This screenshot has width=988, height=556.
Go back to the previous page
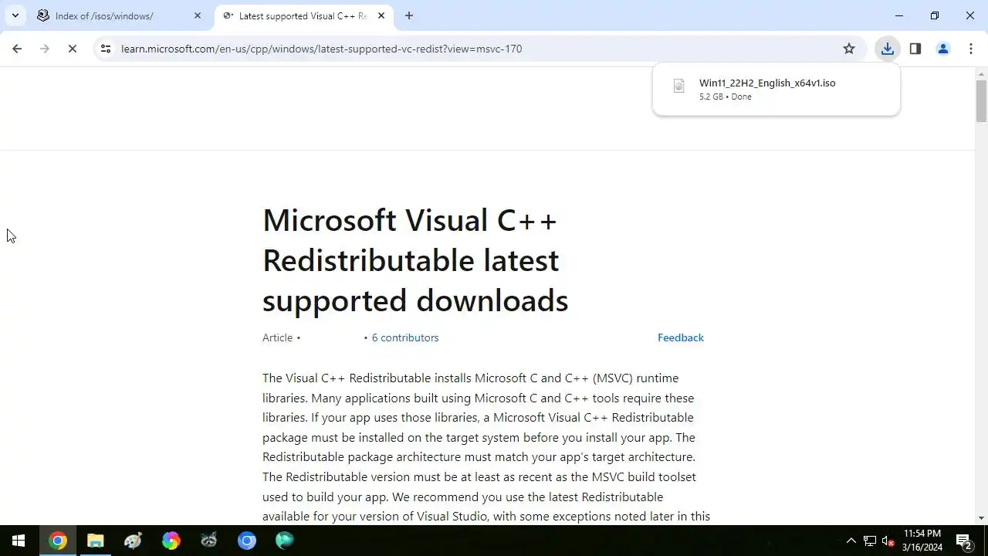17,49
